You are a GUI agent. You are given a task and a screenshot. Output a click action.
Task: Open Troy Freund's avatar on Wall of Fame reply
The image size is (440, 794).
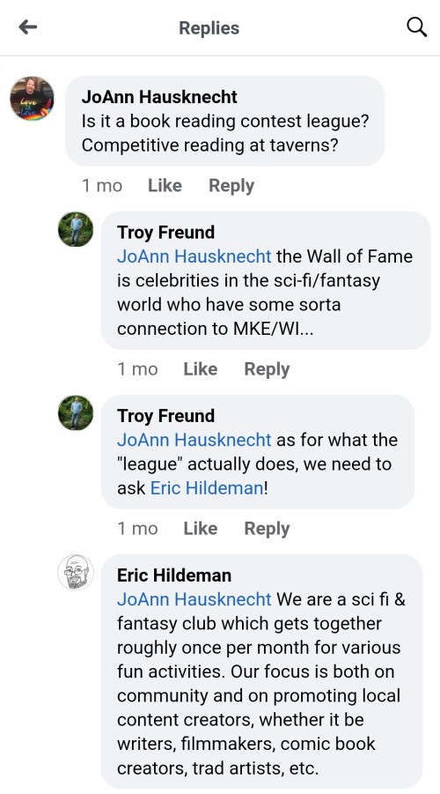pos(76,229)
